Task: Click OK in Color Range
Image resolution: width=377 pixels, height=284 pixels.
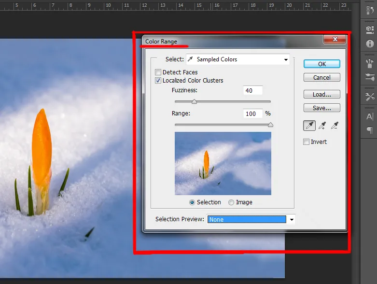Action: [321, 64]
